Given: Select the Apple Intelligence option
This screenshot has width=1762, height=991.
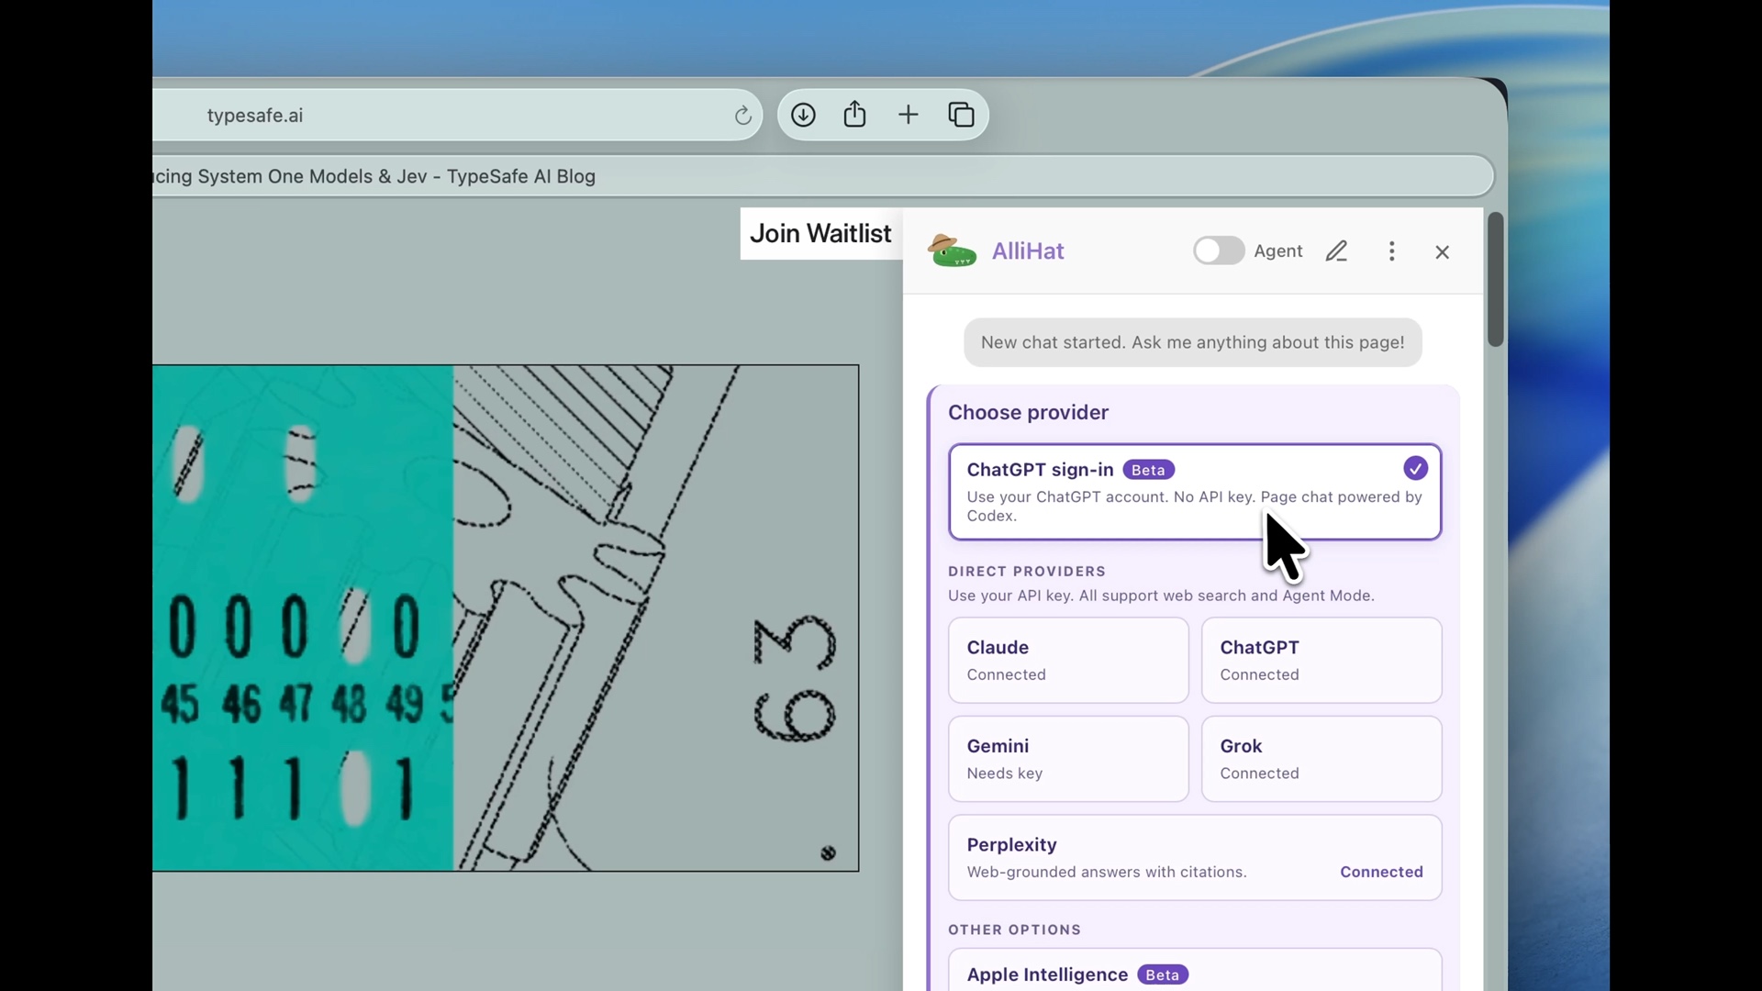Looking at the screenshot, I should point(1195,970).
